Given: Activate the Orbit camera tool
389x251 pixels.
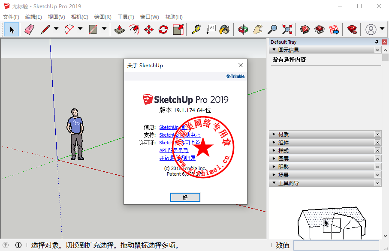Looking at the screenshot, I should (243, 30).
